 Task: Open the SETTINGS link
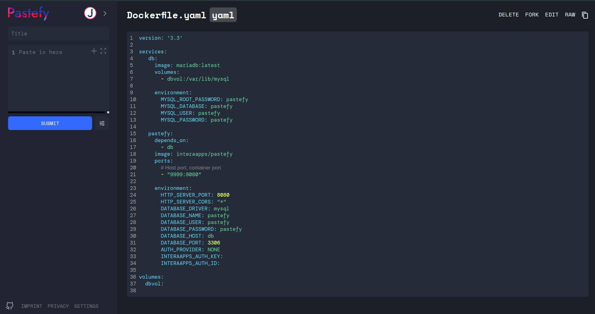pos(86,306)
